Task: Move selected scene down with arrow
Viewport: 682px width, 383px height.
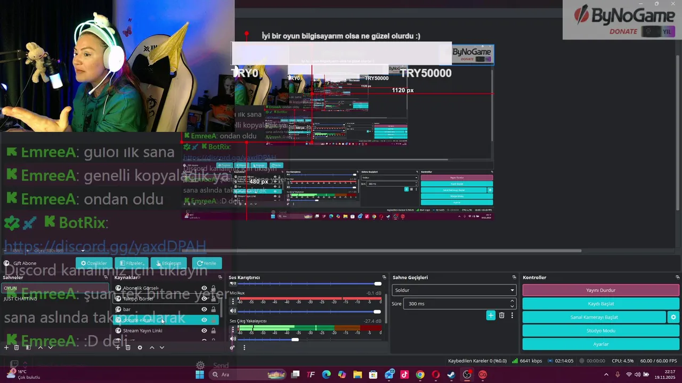Action: pos(51,347)
